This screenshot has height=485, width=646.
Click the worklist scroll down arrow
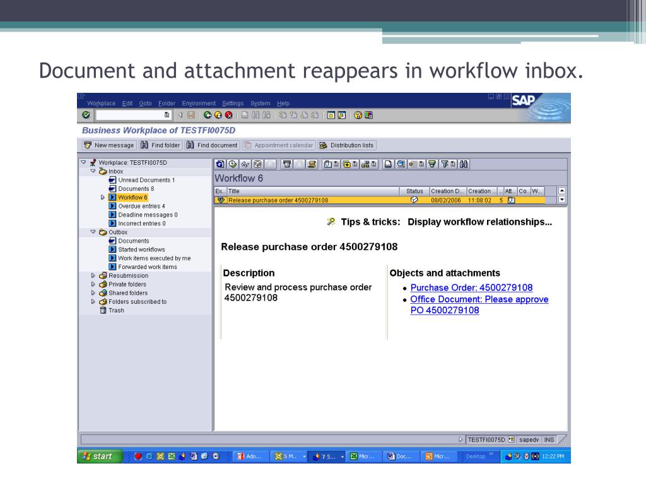[561, 200]
